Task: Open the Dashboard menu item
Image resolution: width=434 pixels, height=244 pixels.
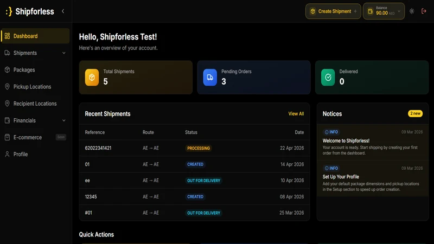Action: [35, 36]
